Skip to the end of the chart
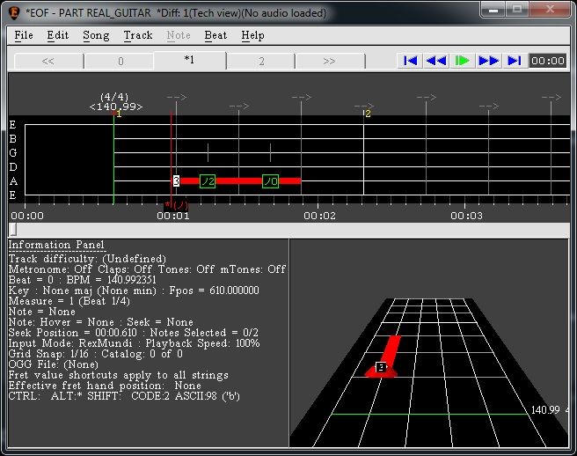The image size is (577, 456). pos(514,61)
